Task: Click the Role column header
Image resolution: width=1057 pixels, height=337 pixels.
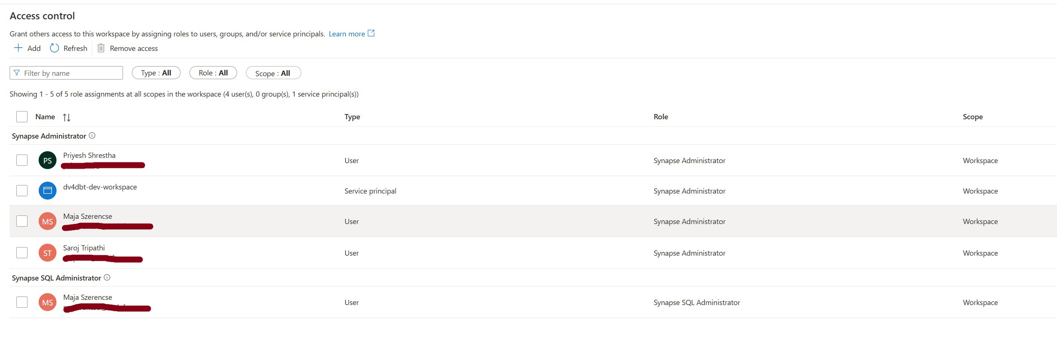Action: 661,117
